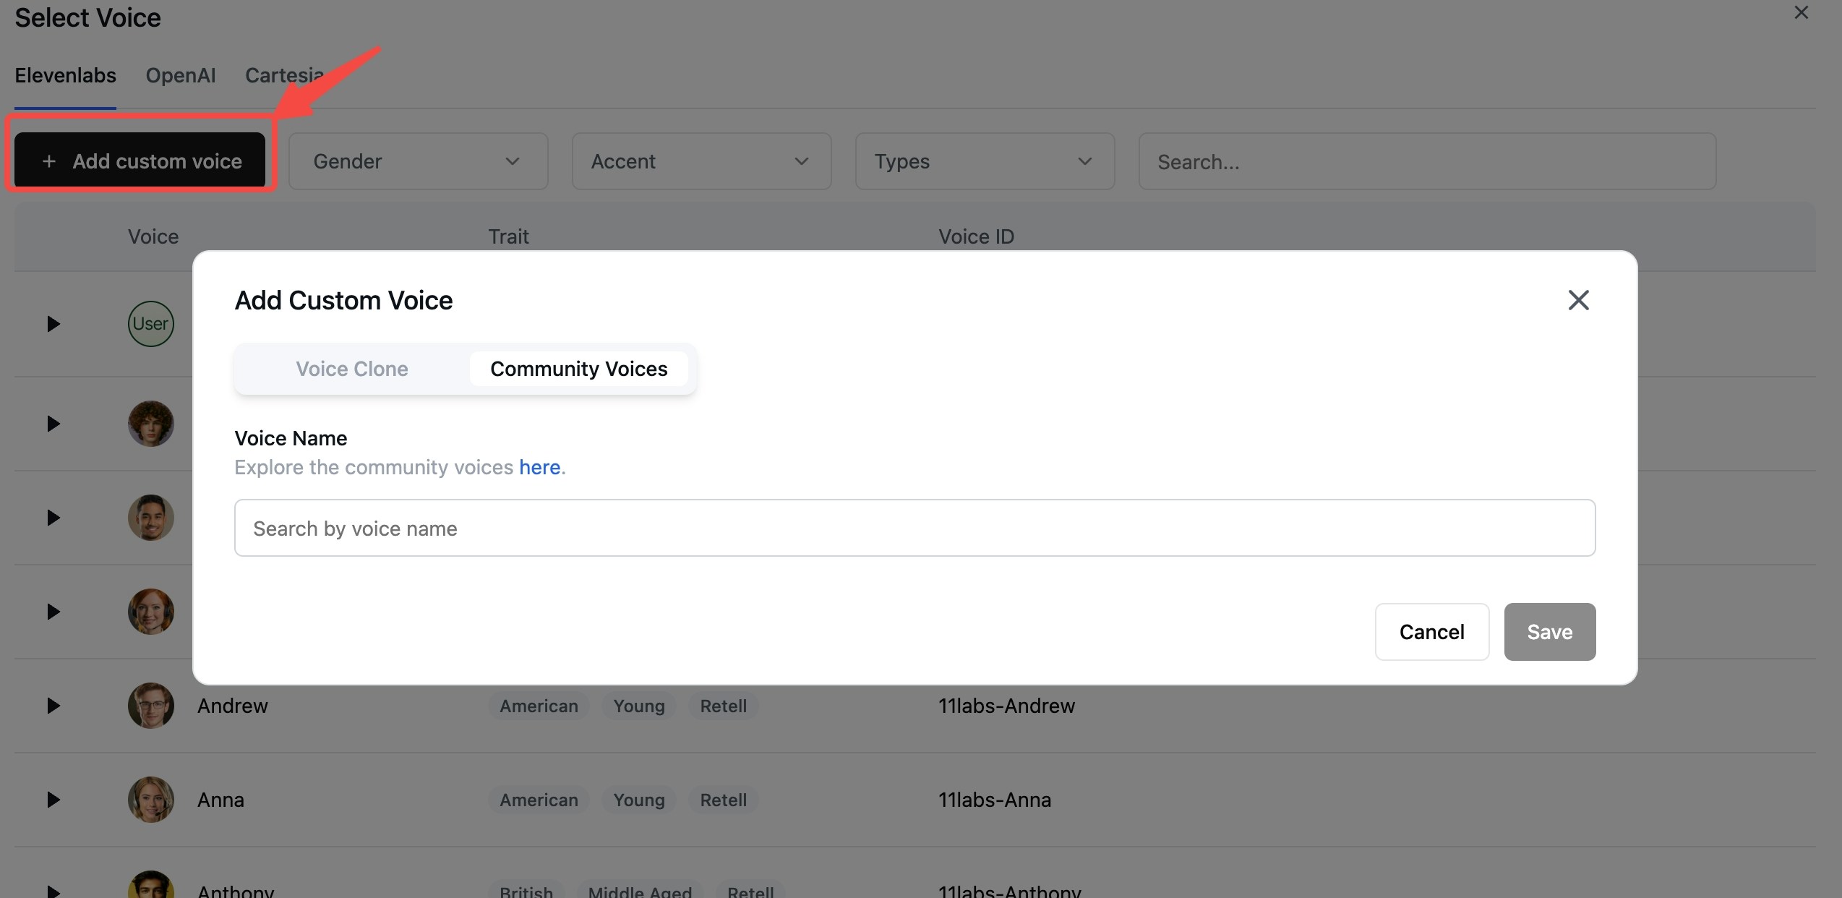The height and width of the screenshot is (898, 1842).
Task: Expand the Accent filter dropdown
Action: (701, 161)
